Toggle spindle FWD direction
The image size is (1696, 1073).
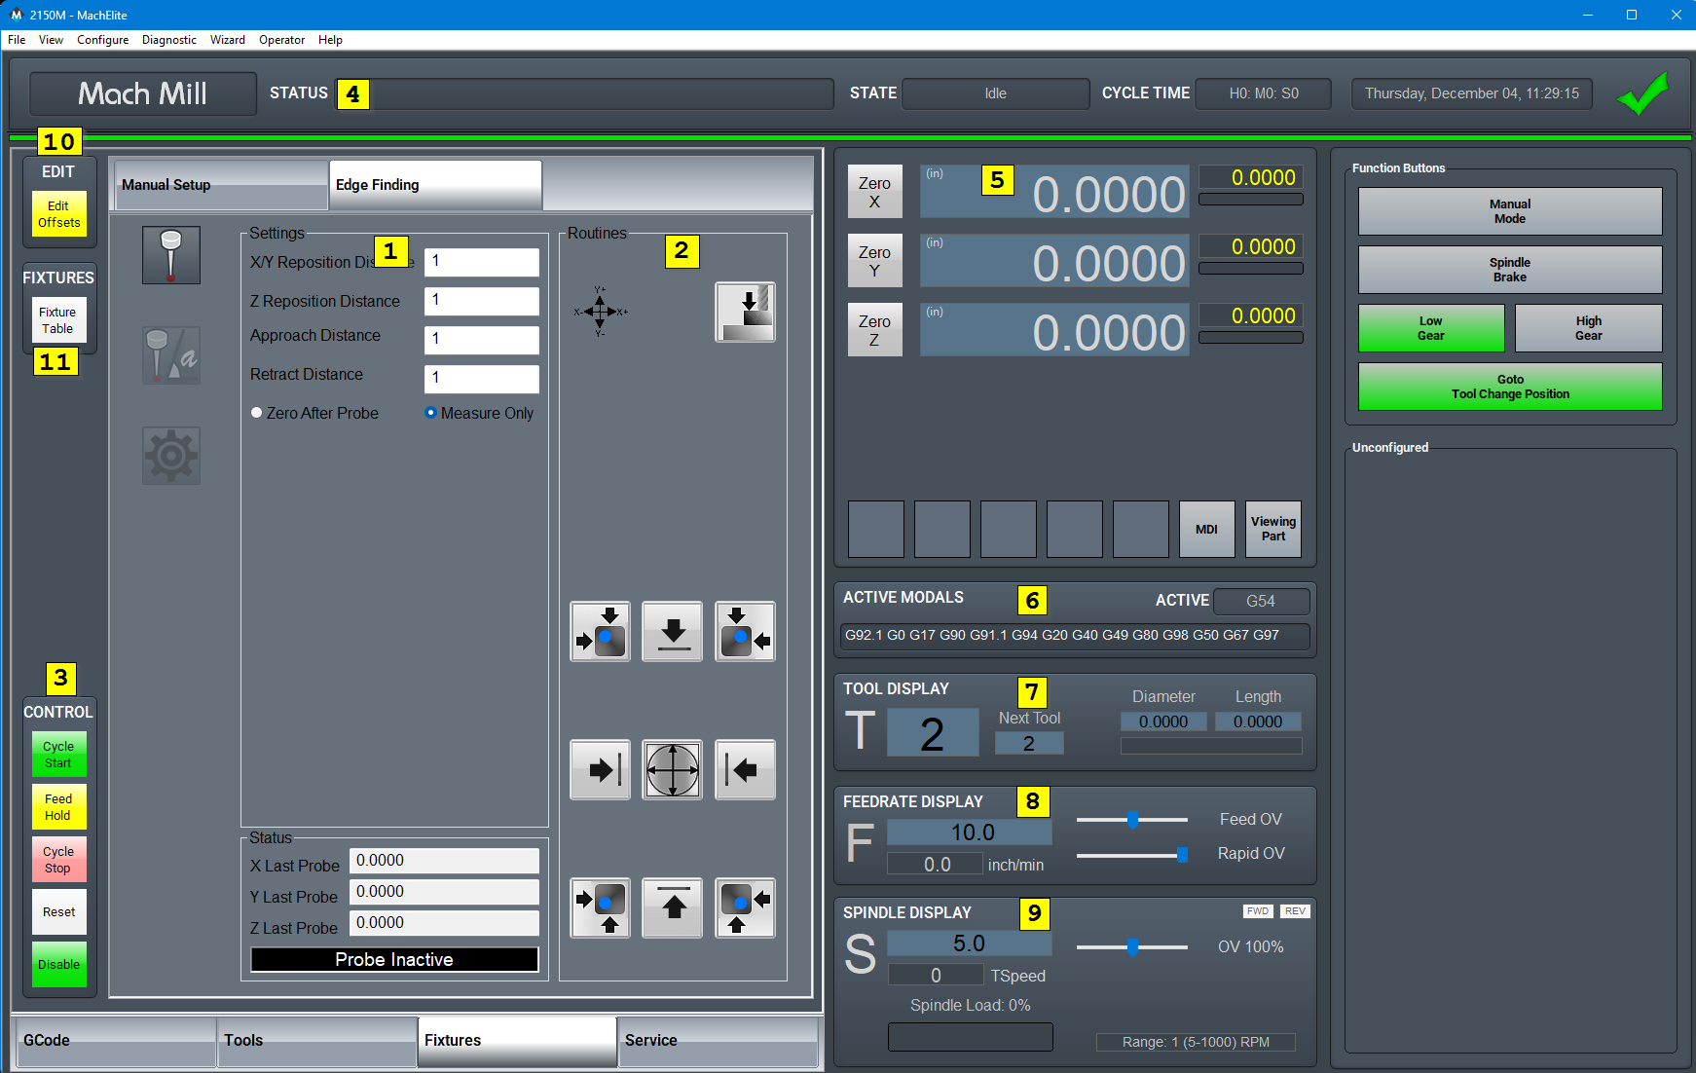coord(1257,911)
